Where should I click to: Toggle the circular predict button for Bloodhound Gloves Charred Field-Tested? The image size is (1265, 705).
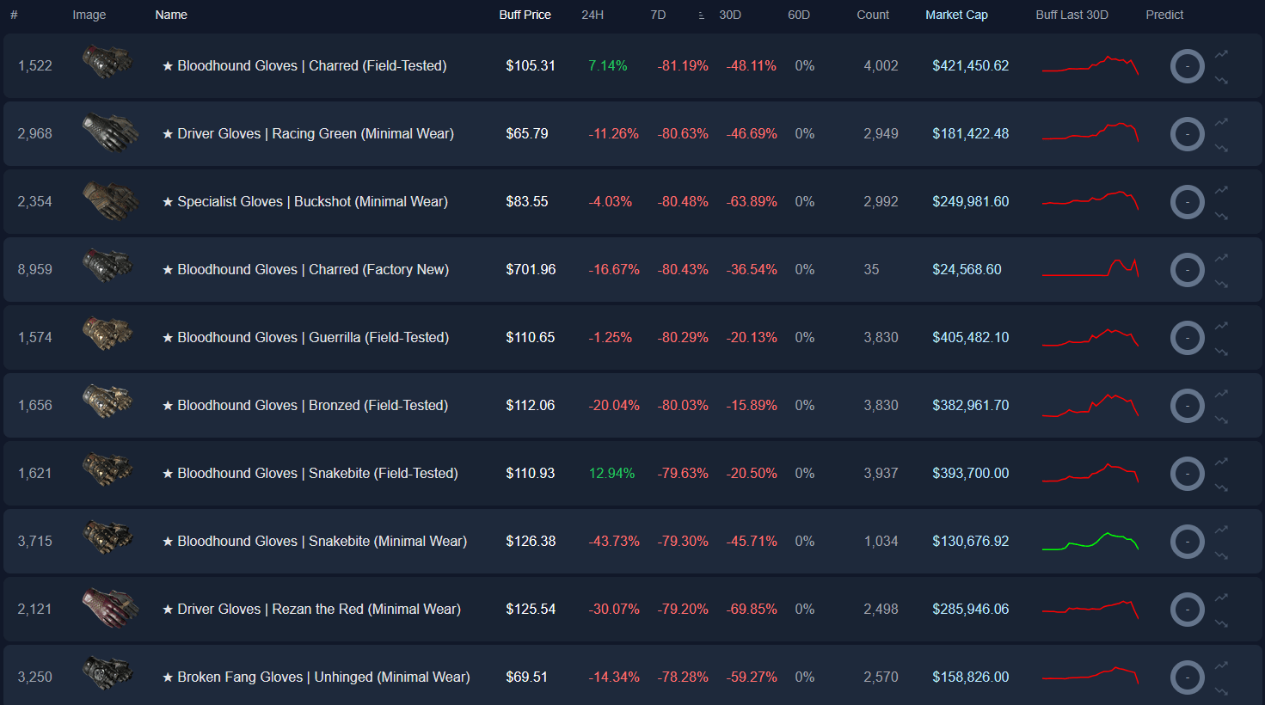coord(1187,66)
